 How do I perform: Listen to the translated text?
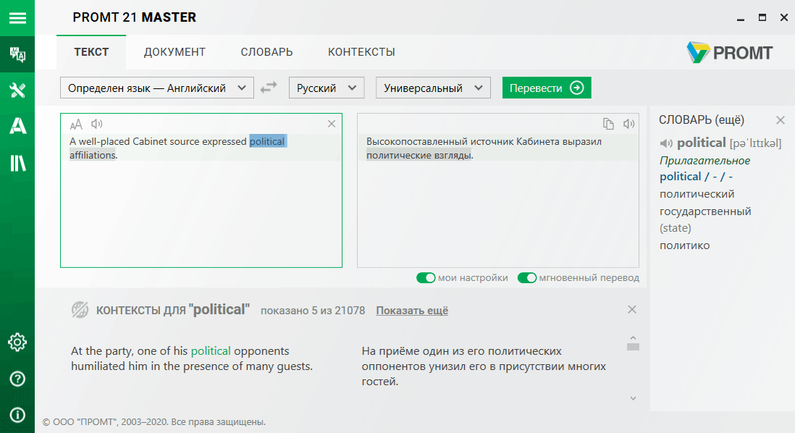click(x=628, y=124)
